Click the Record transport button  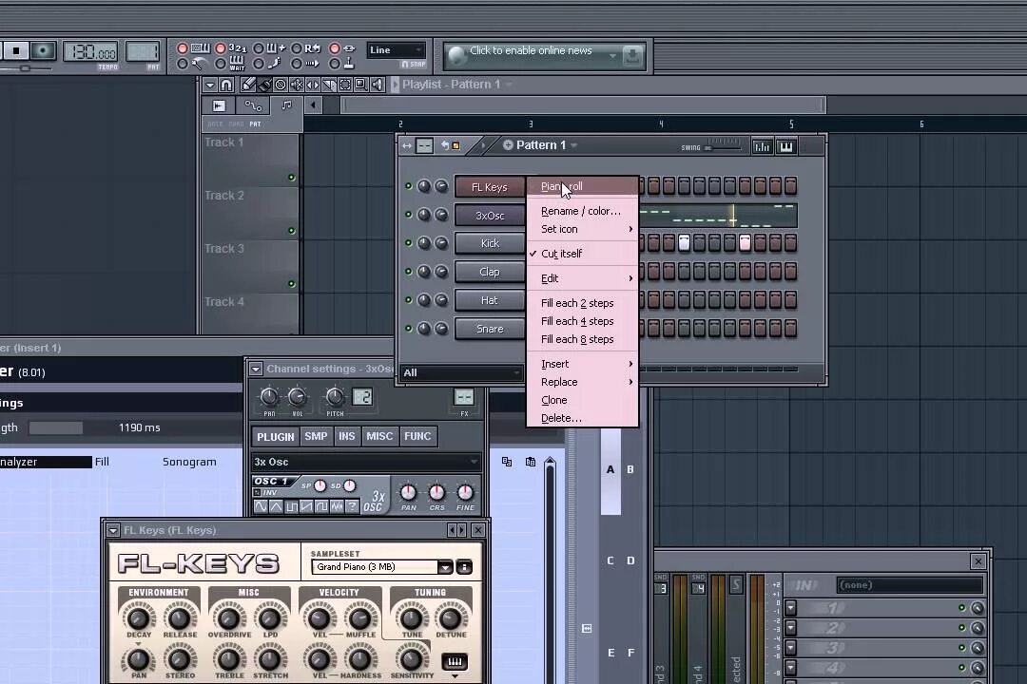click(x=44, y=50)
